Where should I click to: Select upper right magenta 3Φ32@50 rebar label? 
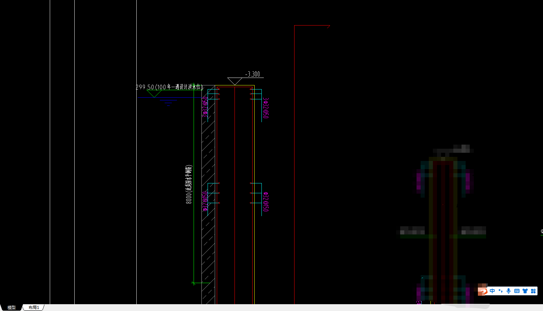tap(266, 108)
